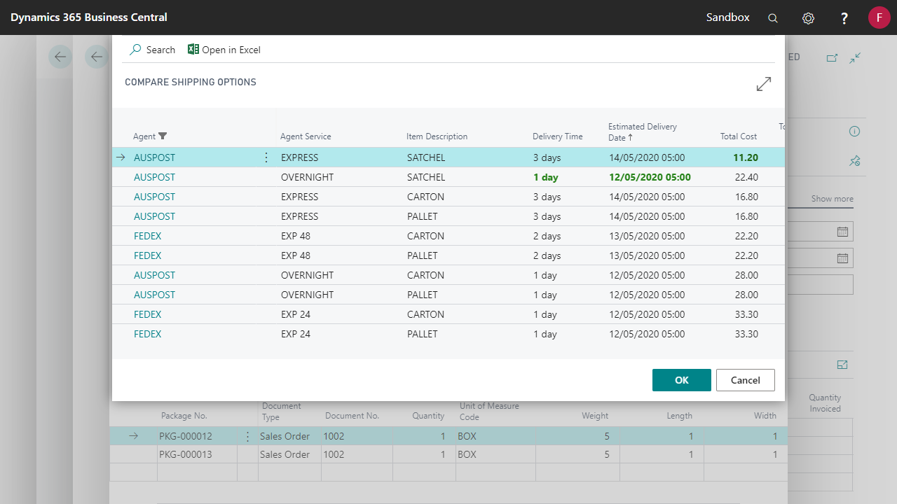This screenshot has width=897, height=504.
Task: Select the 22.40 total cost cell
Action: [x=746, y=177]
